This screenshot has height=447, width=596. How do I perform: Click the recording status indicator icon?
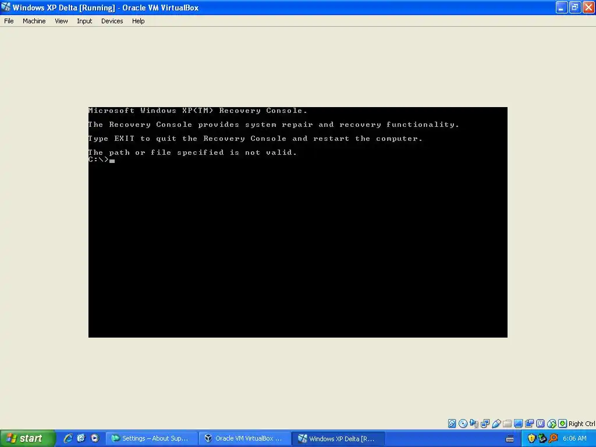[529, 424]
